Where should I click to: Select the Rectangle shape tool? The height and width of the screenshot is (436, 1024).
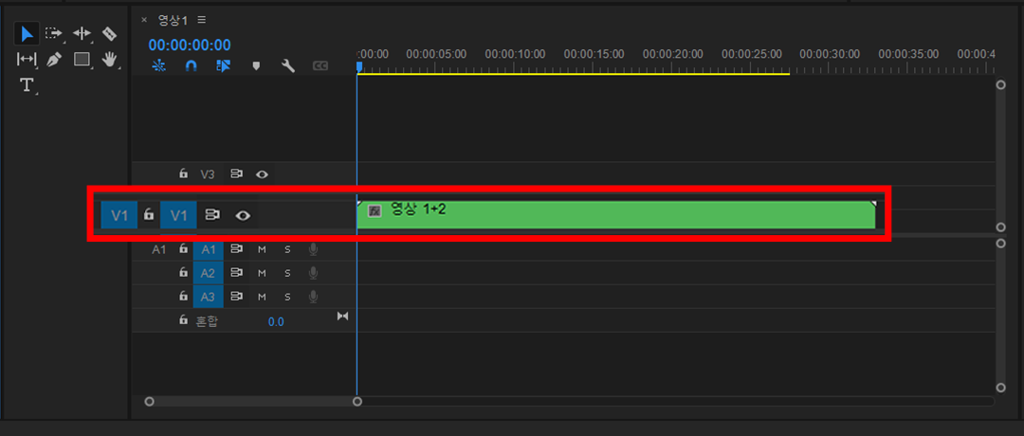[x=82, y=60]
